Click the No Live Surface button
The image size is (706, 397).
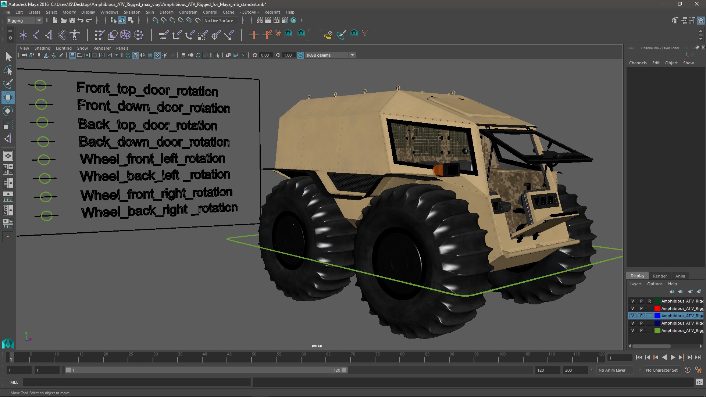click(x=219, y=21)
